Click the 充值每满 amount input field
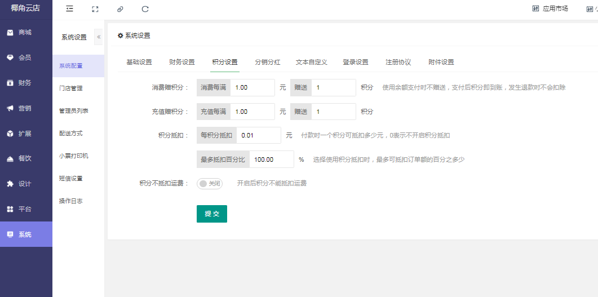This screenshot has width=598, height=297. coord(253,112)
